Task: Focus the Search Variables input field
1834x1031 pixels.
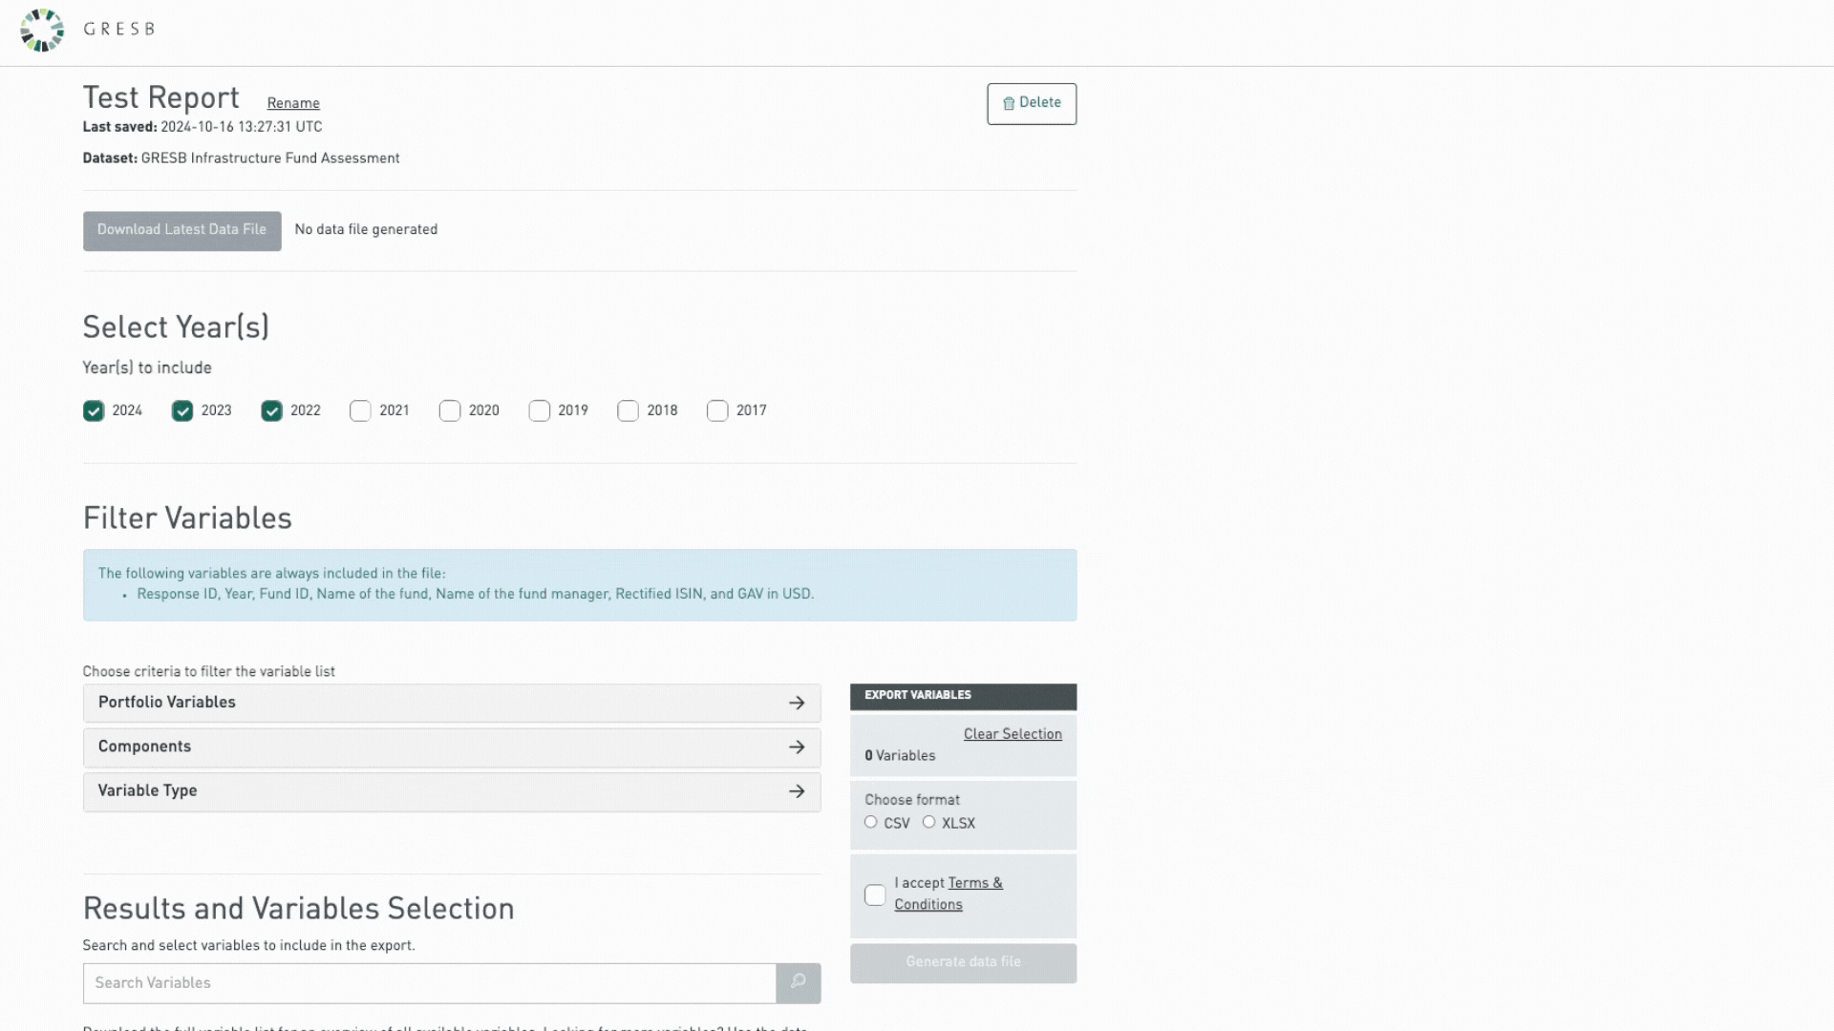Action: (x=430, y=982)
